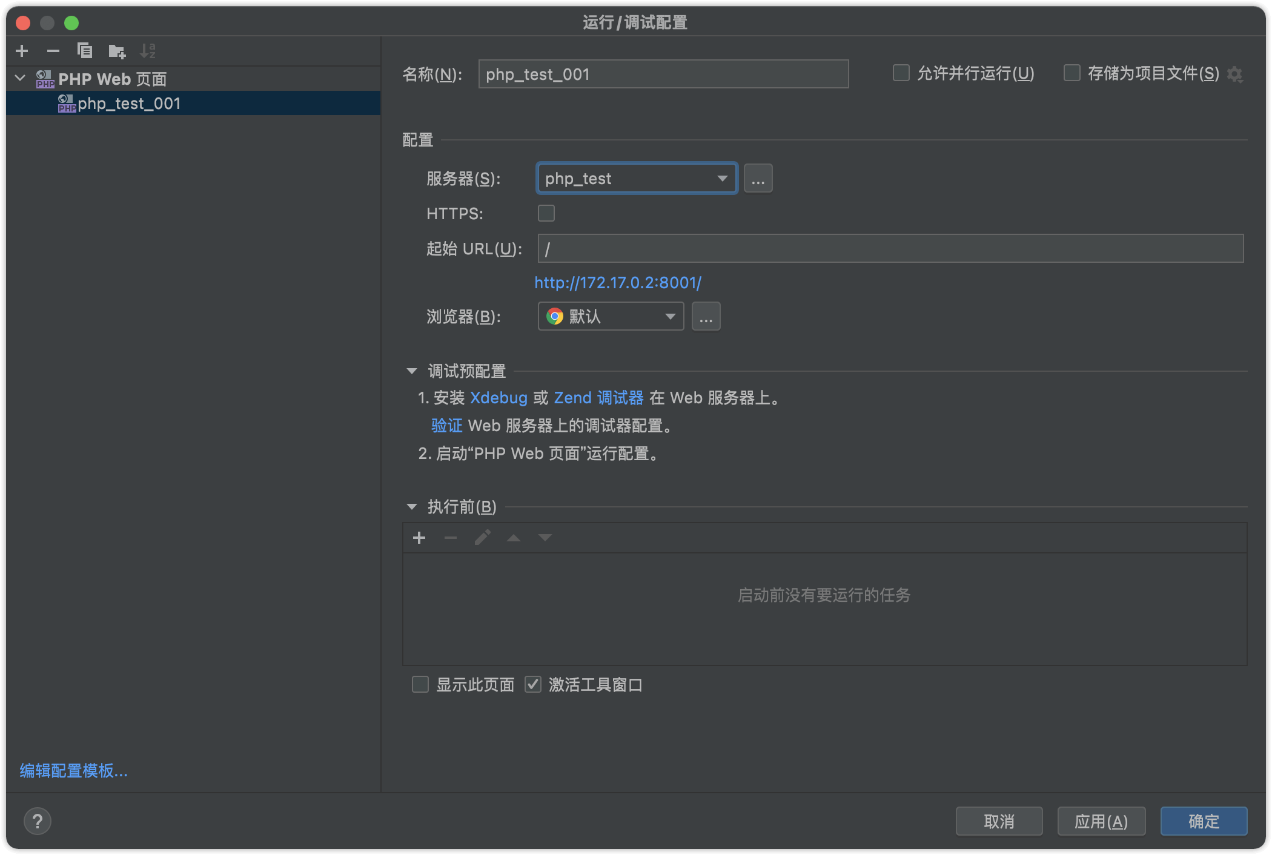Click the 起始 URL input field
Image resolution: width=1272 pixels, height=855 pixels.
click(x=890, y=249)
